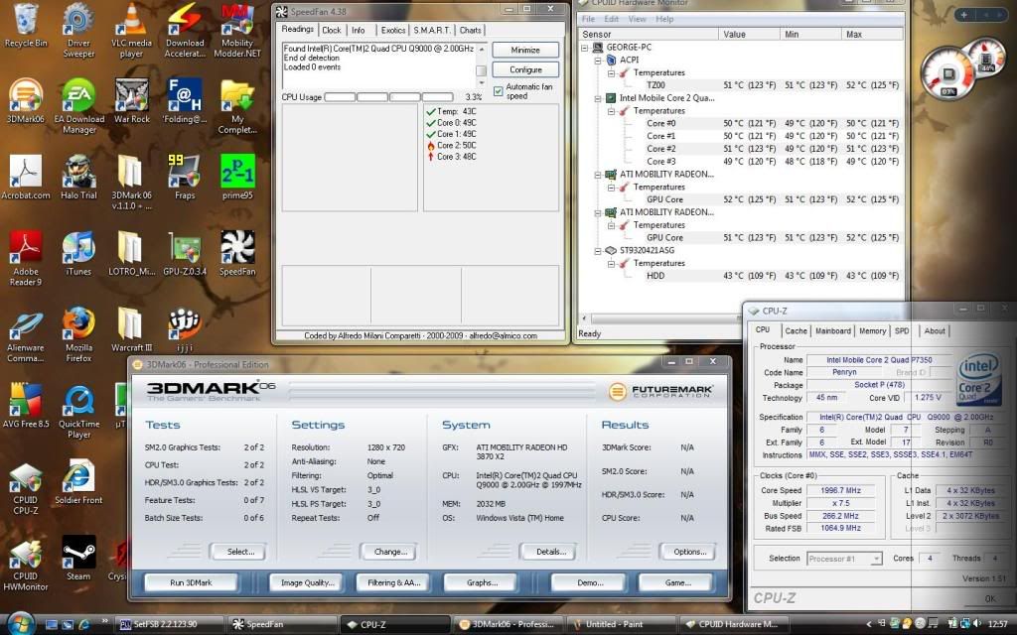This screenshot has height=635, width=1017.
Task: Click the Configure button in SpeedFan
Action: click(x=525, y=69)
